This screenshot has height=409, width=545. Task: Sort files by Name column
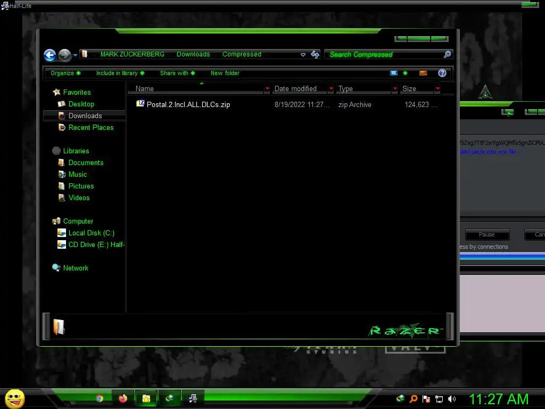pos(196,89)
